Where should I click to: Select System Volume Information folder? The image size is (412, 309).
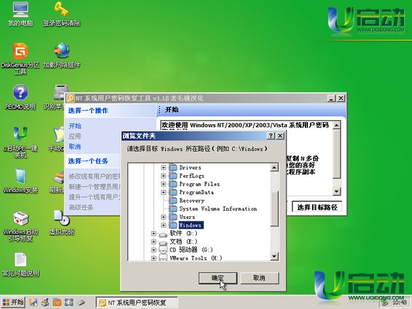218,208
